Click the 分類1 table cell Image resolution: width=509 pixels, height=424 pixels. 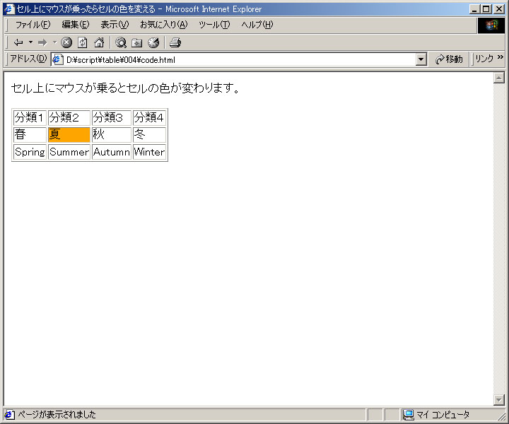(30, 117)
